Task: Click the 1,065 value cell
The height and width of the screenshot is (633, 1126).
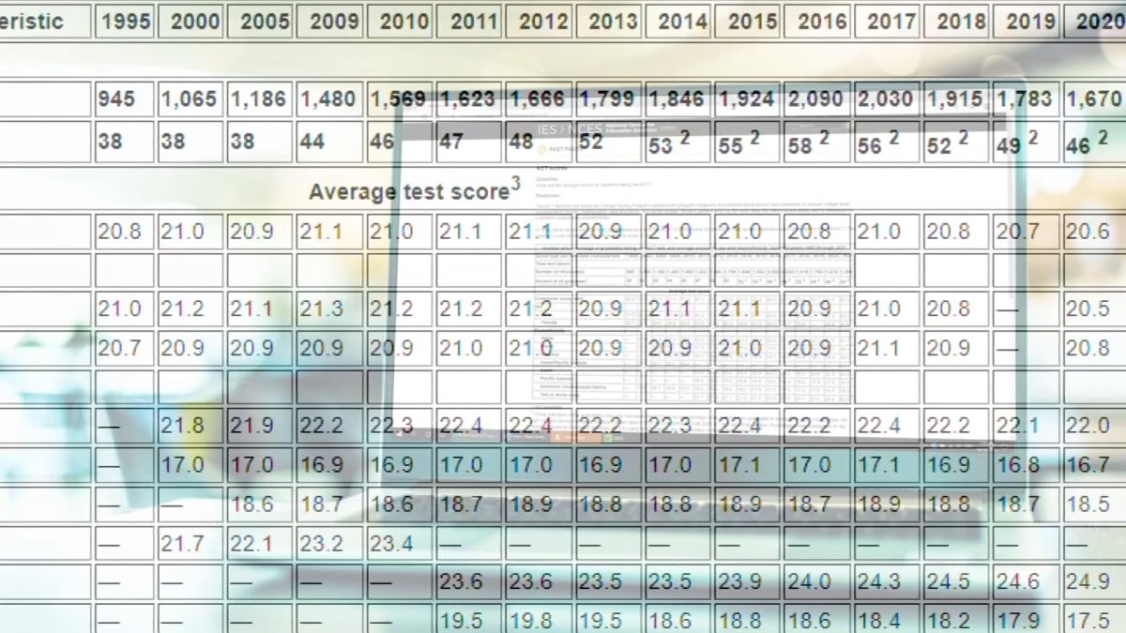Action: tap(191, 99)
